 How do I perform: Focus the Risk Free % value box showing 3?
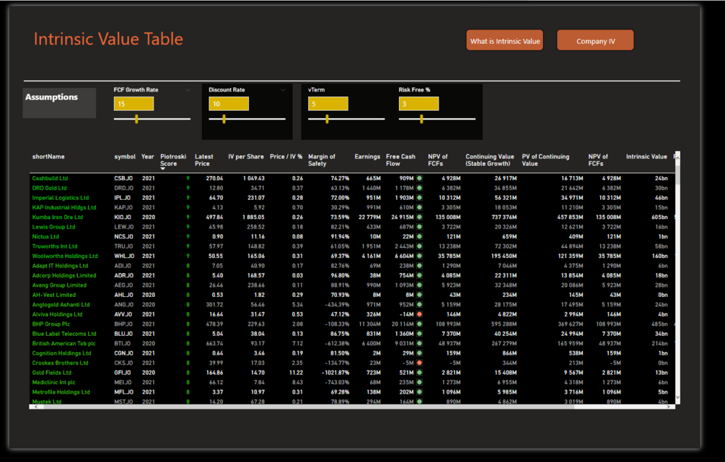tap(418, 104)
